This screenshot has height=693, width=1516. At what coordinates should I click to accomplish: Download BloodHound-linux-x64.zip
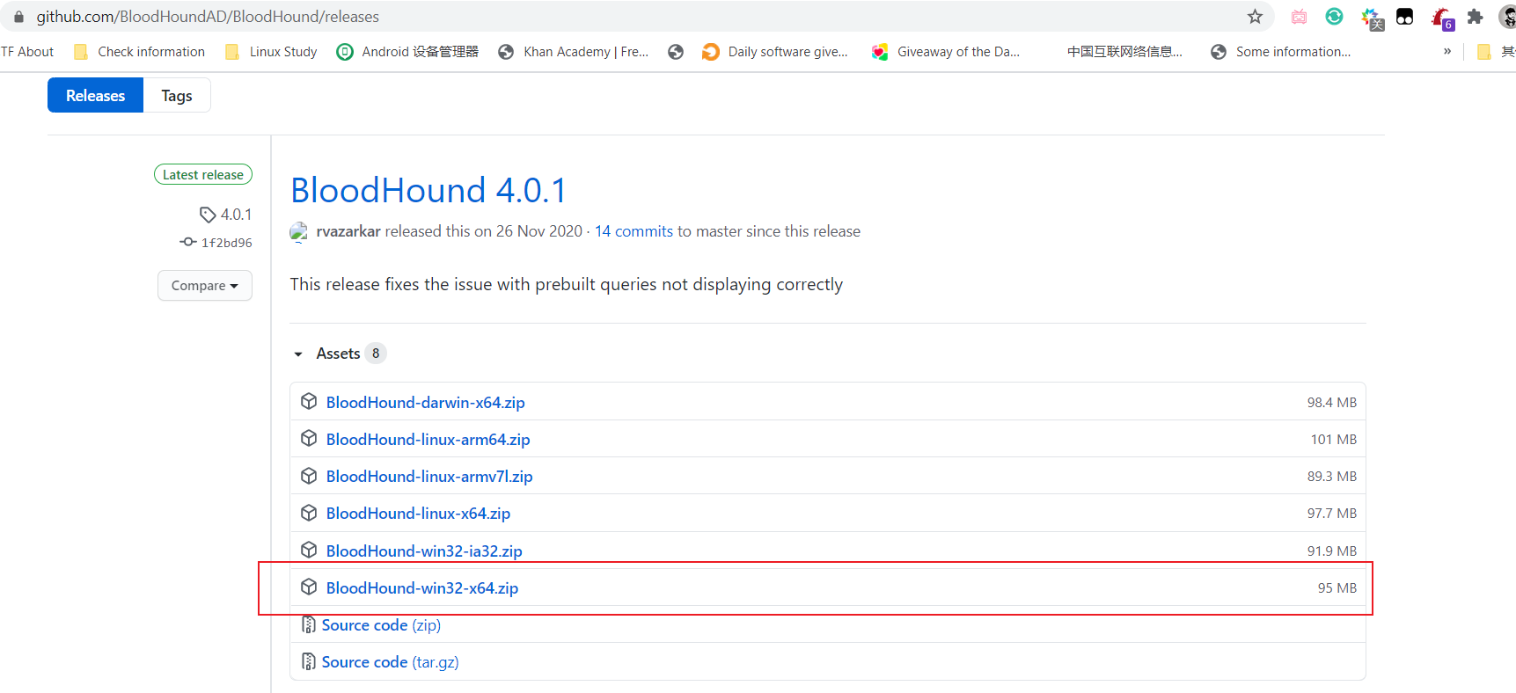[x=418, y=514]
